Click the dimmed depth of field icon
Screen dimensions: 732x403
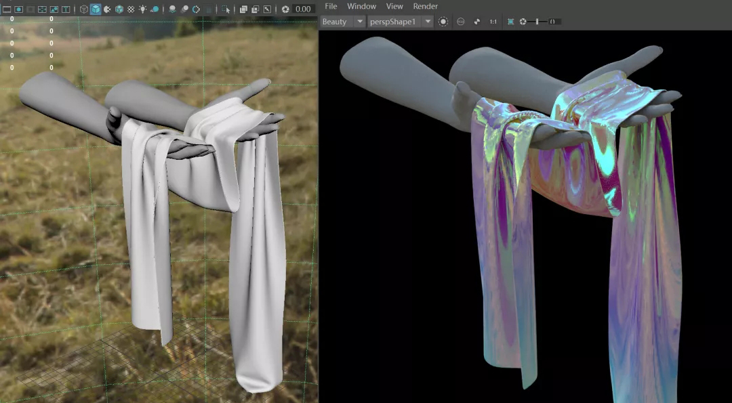(x=209, y=9)
